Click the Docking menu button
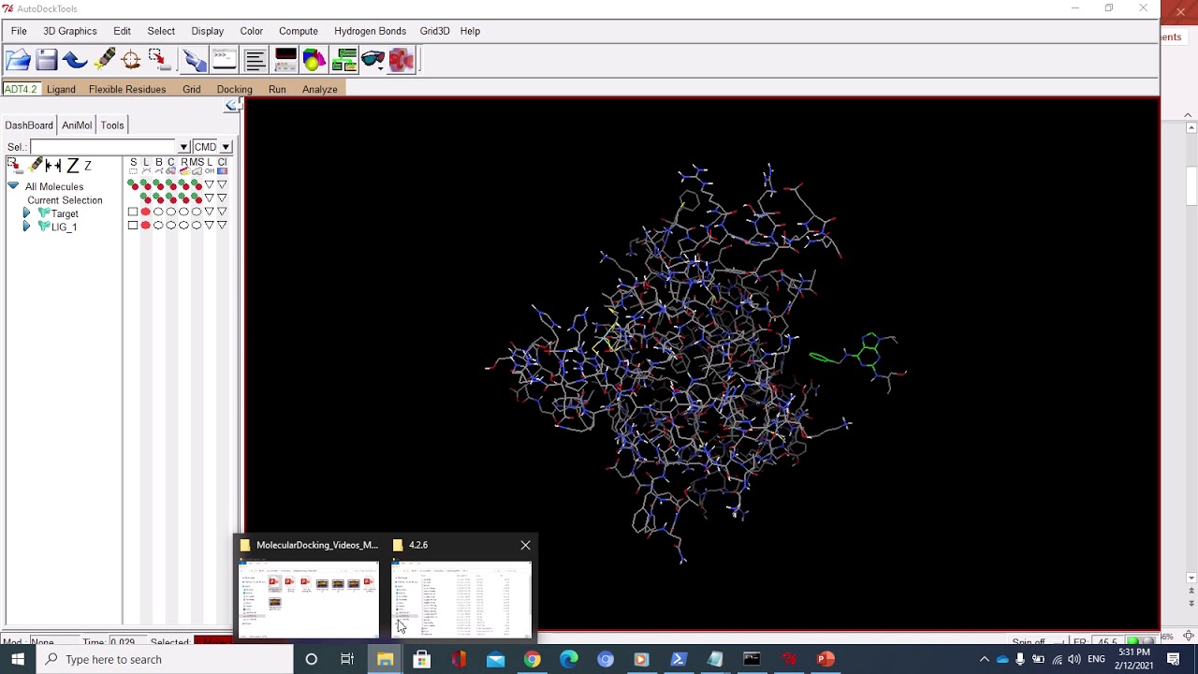 [x=234, y=89]
